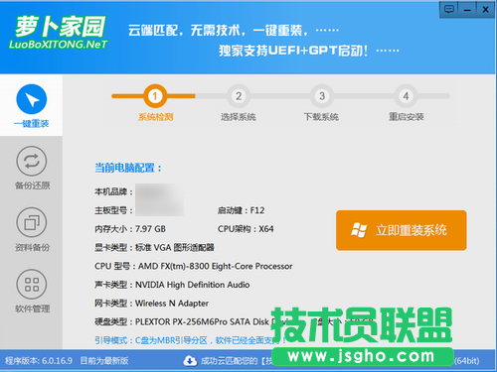Click the 本机品牌 label
This screenshot has height=372, width=497.
click(113, 191)
